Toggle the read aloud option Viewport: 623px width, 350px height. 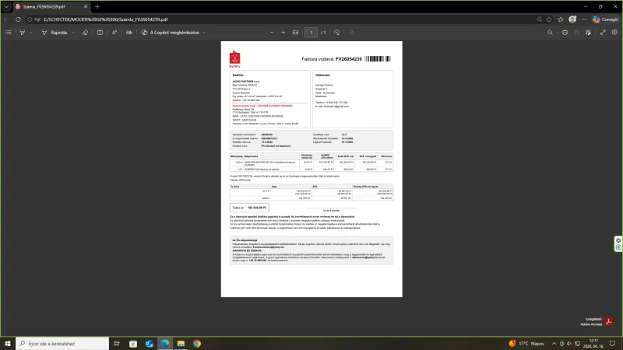point(115,33)
